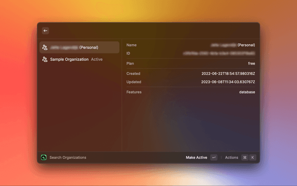Click the Active status label
The height and width of the screenshot is (186, 297).
pos(97,60)
